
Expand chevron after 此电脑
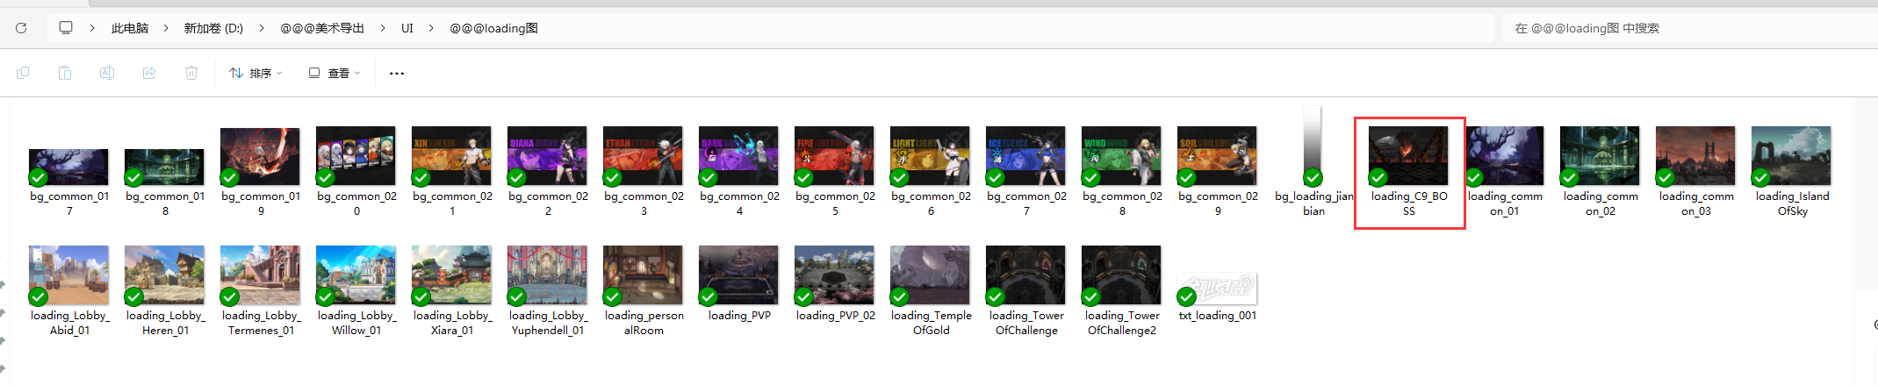(x=165, y=28)
